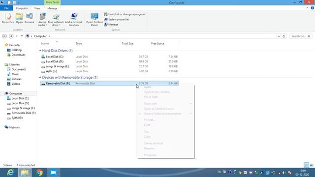The height and width of the screenshot is (177, 315).
Task: Open the File ribbon tab
Action: (6, 8)
